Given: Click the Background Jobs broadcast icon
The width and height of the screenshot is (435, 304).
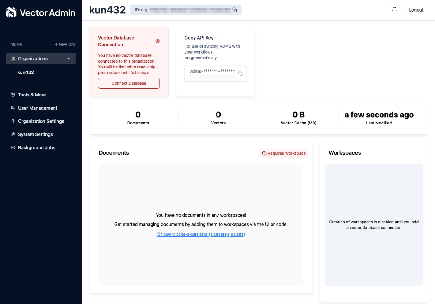Looking at the screenshot, I should pos(13,148).
